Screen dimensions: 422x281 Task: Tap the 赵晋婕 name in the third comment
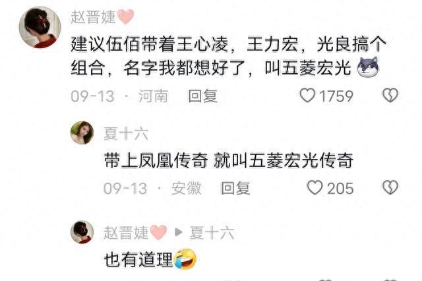[126, 233]
